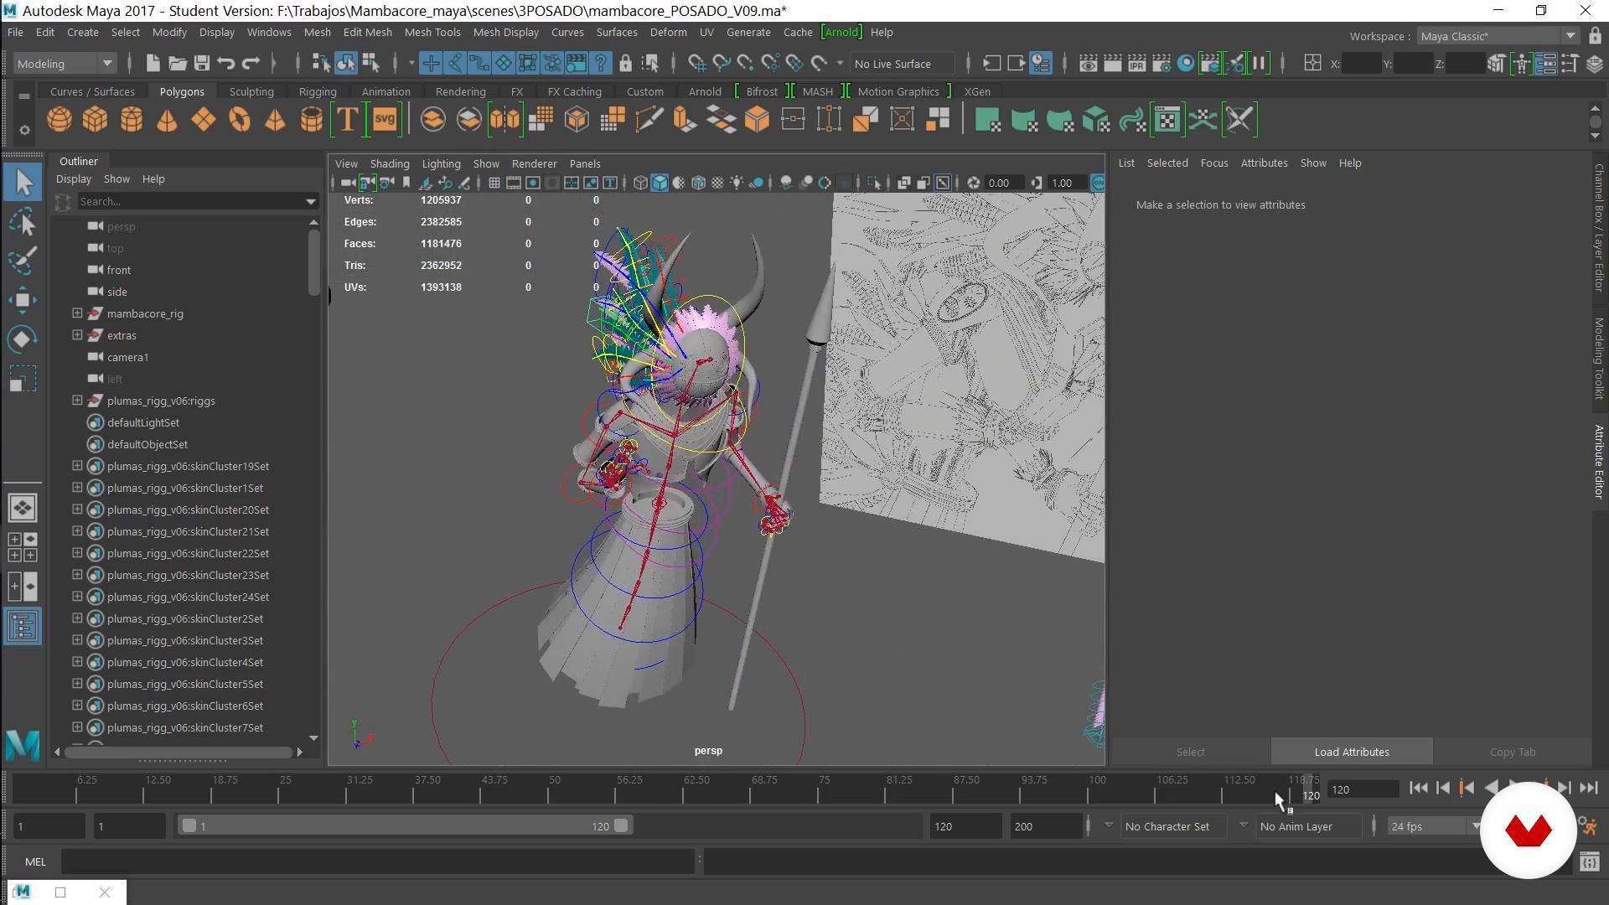Activate the Lasso select tool
The height and width of the screenshot is (905, 1609).
coord(23,222)
